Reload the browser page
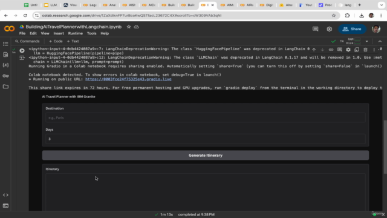Screen dimensions: 387x218 (25, 15)
